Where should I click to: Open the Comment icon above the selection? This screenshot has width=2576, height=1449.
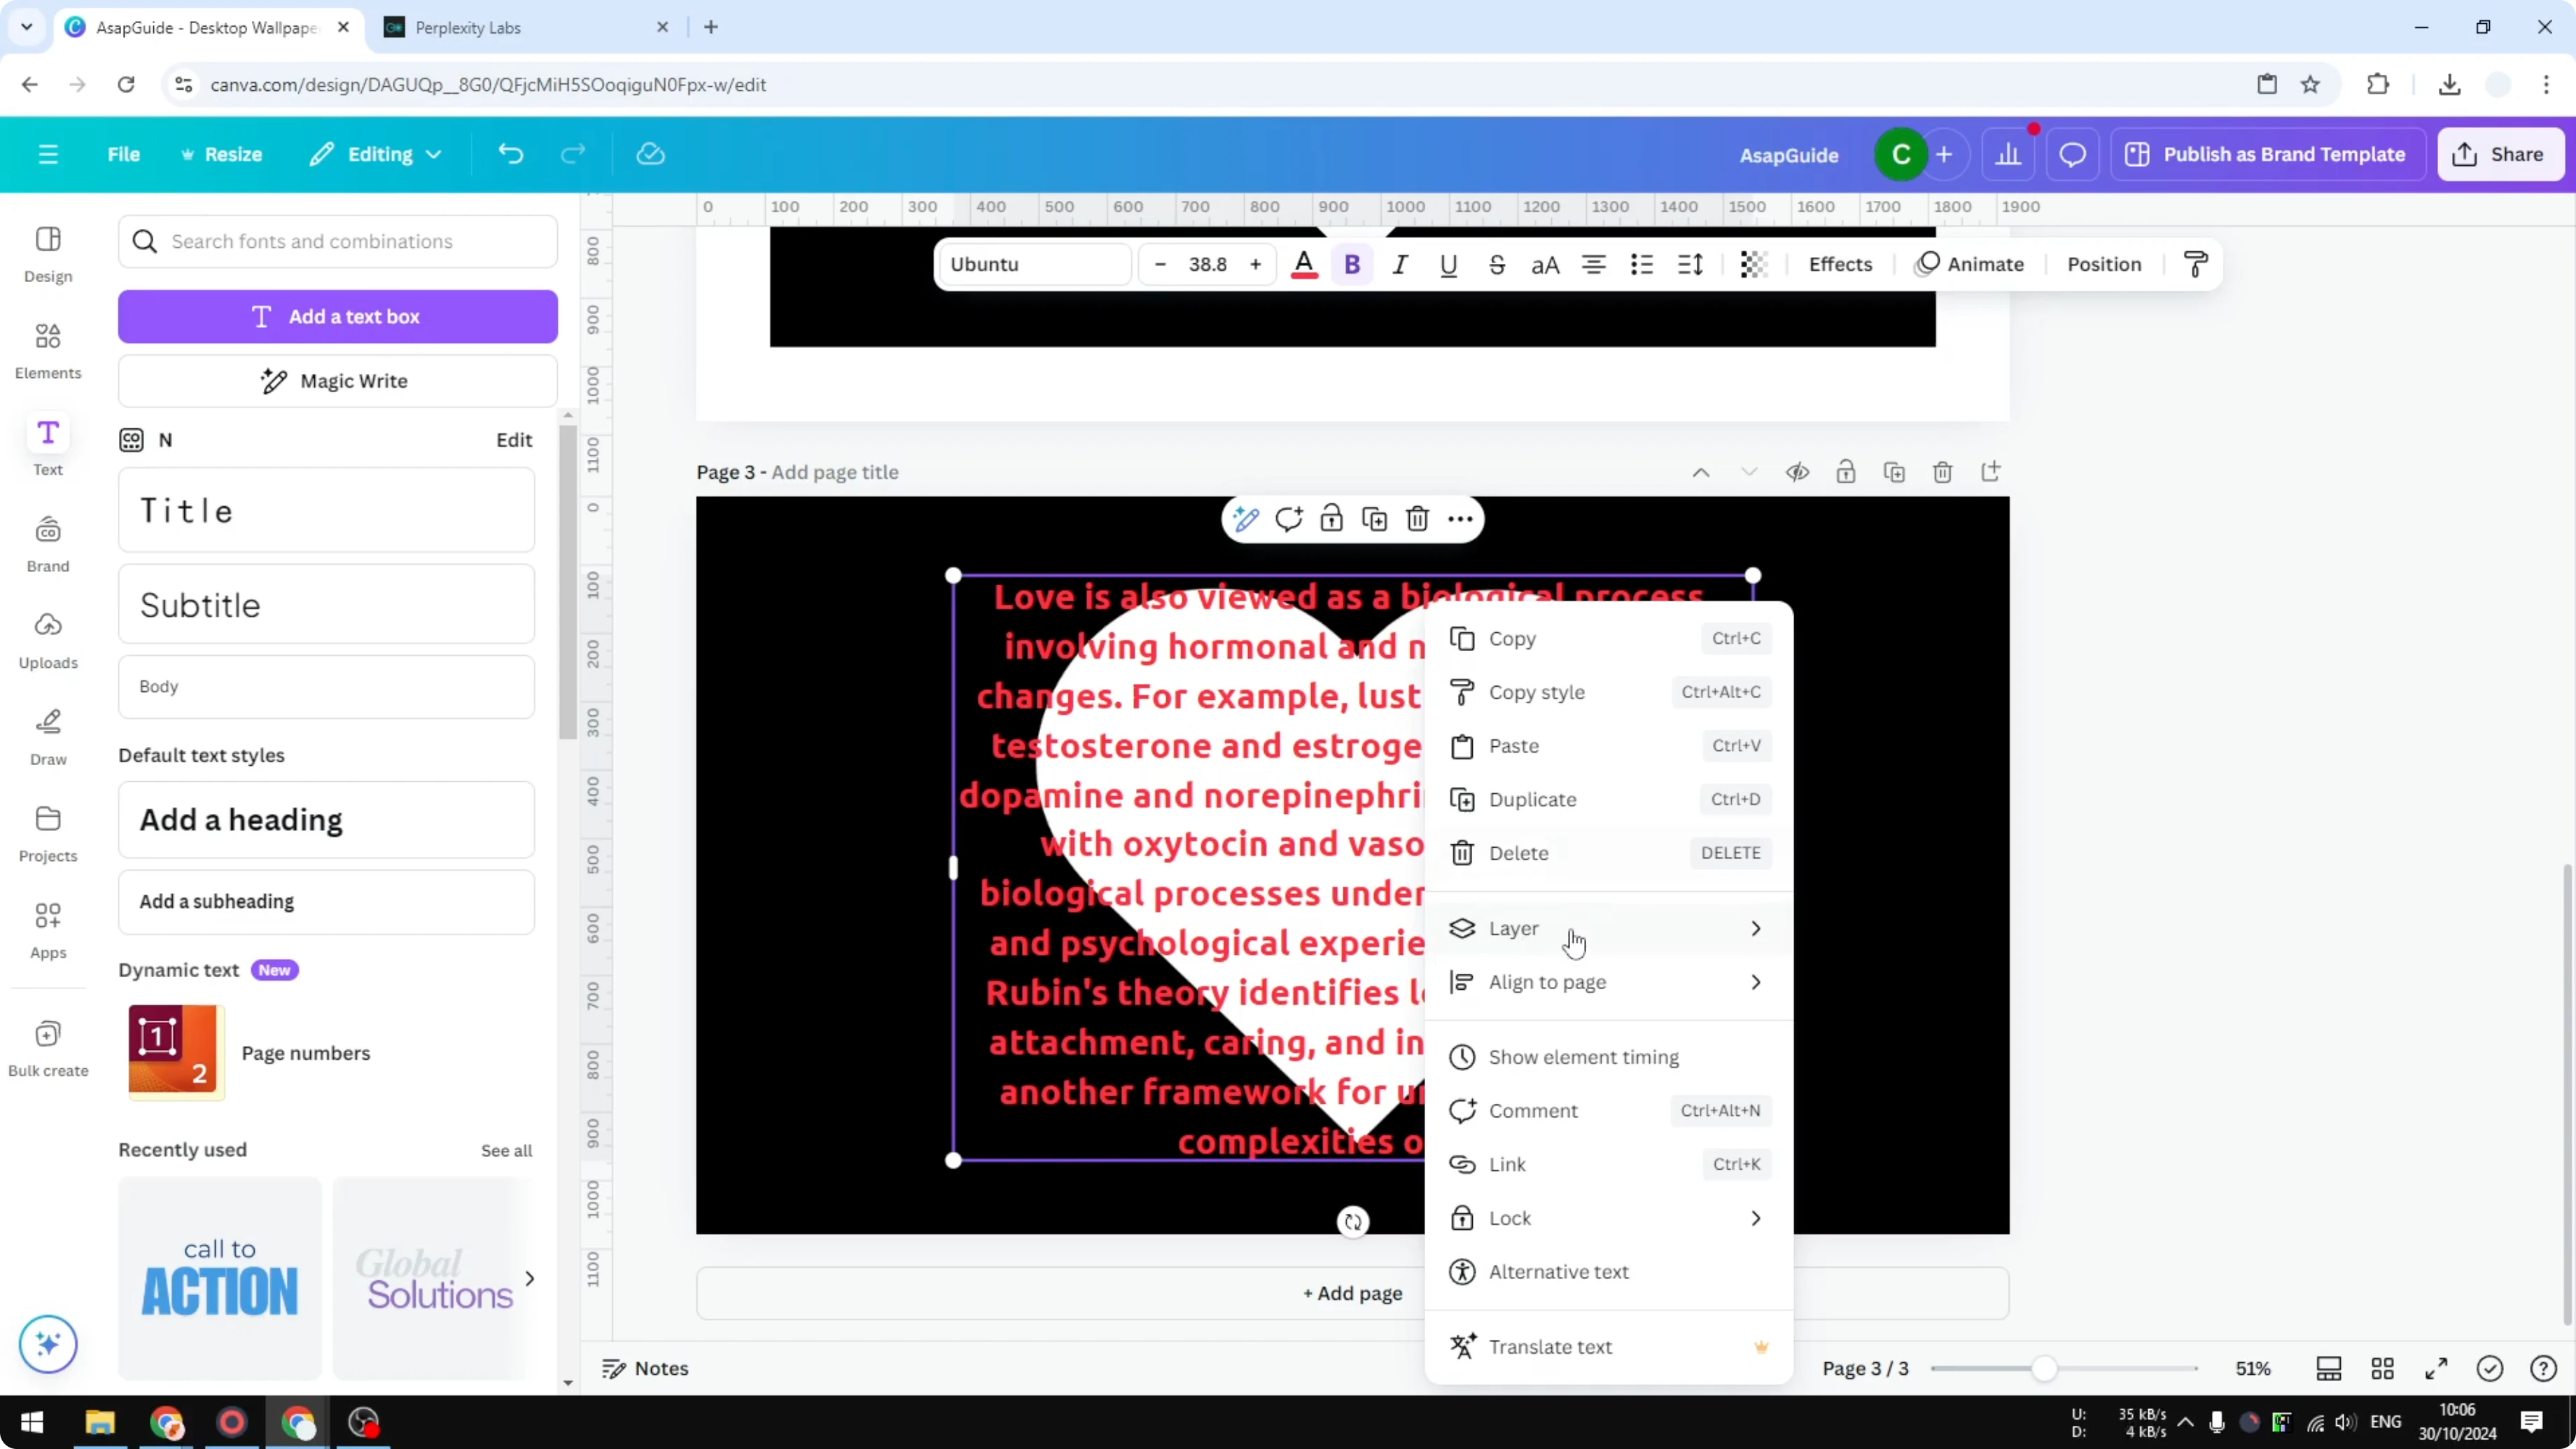click(x=1289, y=519)
